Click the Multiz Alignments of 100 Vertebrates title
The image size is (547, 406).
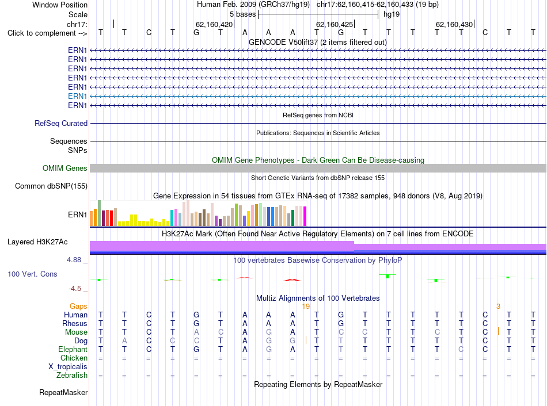318,298
